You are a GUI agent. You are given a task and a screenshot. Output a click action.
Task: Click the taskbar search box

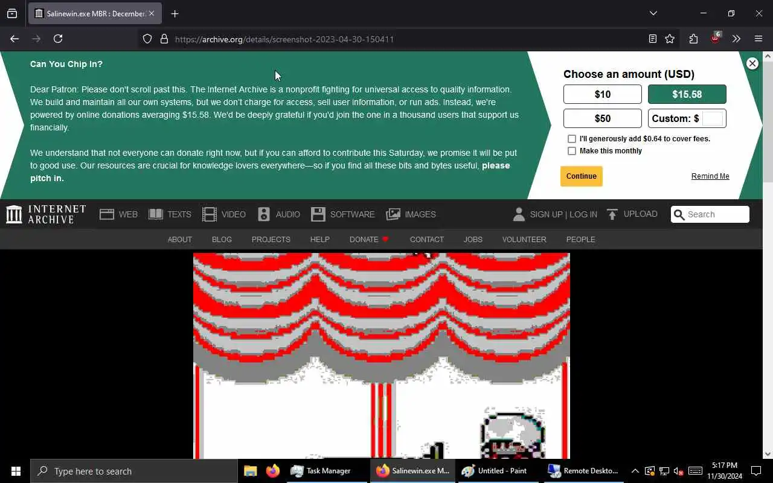tap(134, 471)
